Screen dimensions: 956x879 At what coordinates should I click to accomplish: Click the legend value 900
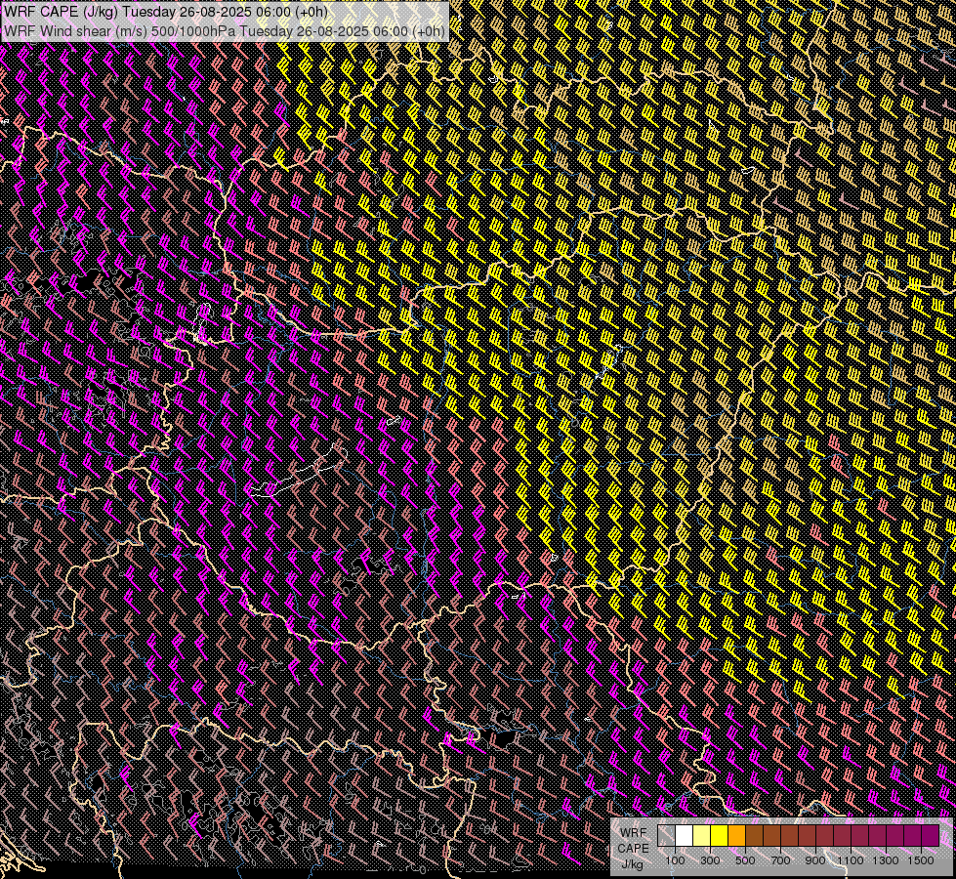tap(815, 860)
